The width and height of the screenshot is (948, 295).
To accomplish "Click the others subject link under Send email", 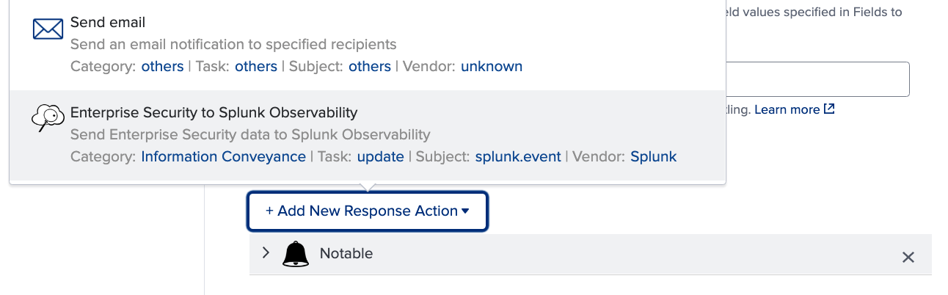I will 370,66.
